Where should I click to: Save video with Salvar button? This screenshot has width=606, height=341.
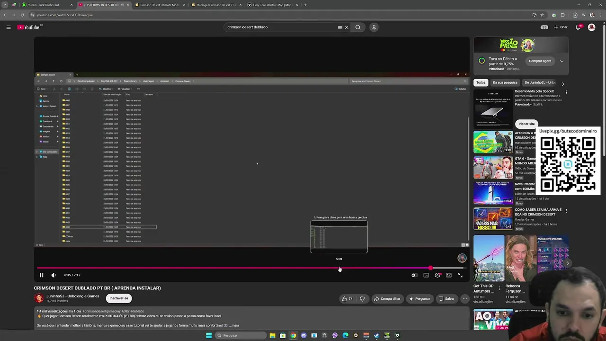446,299
